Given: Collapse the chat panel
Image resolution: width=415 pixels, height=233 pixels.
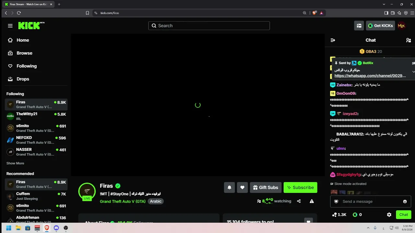Looking at the screenshot, I should coord(333,40).
